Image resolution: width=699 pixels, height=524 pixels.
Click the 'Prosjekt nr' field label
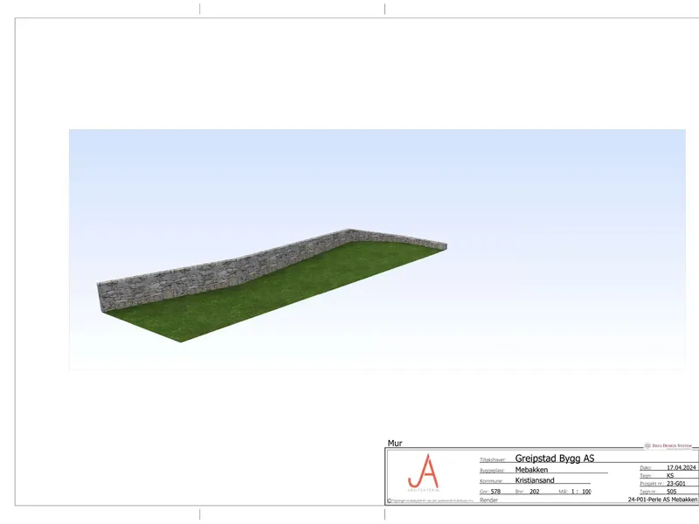652,484
